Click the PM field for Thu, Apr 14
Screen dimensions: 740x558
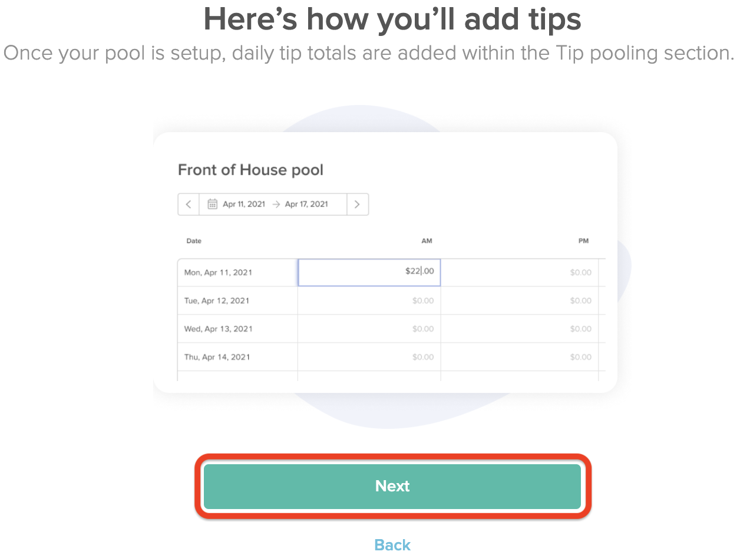point(521,357)
